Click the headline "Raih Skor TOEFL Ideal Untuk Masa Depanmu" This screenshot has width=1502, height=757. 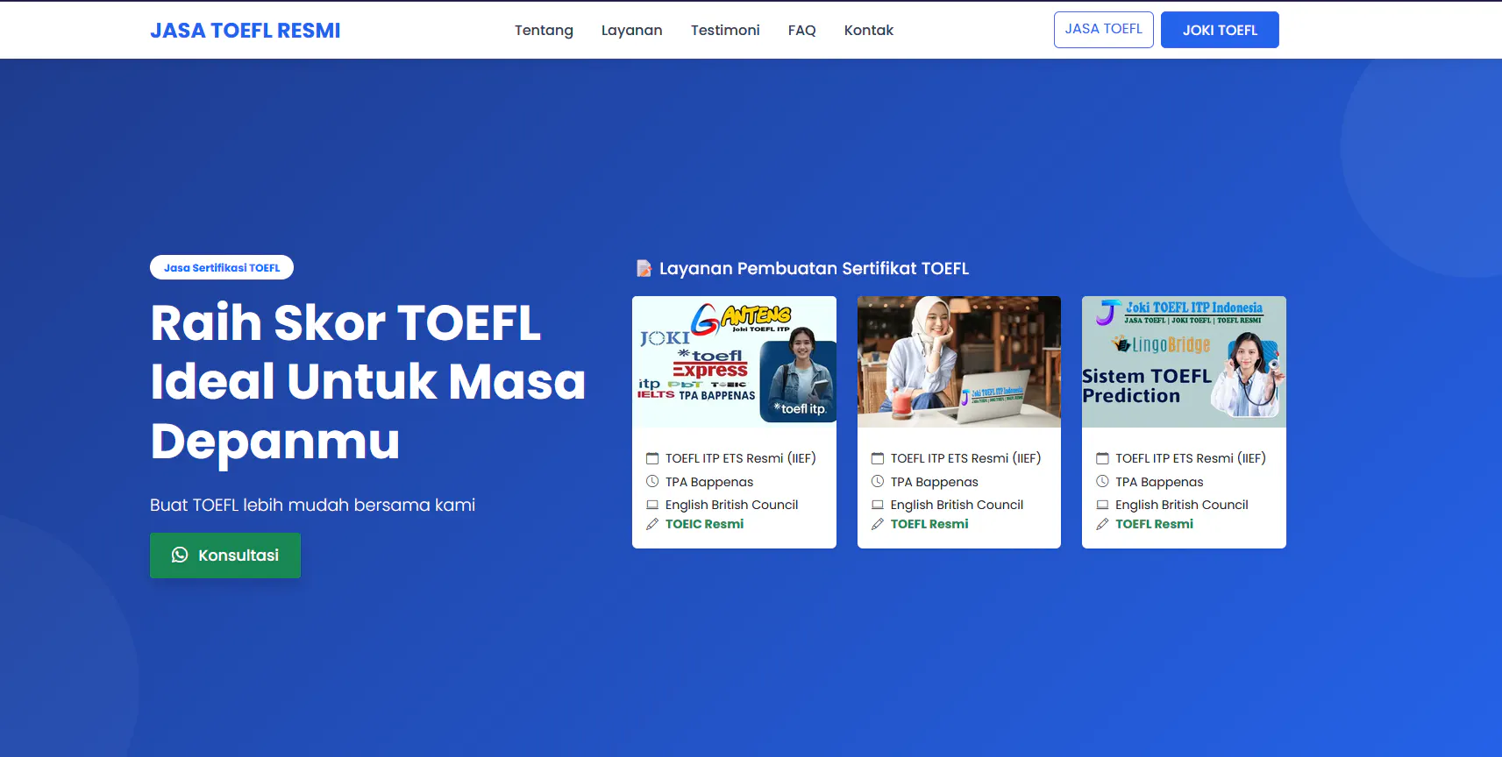coord(368,381)
